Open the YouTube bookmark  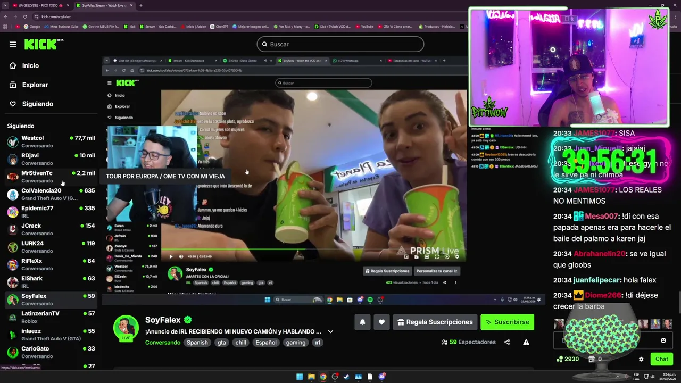(364, 26)
